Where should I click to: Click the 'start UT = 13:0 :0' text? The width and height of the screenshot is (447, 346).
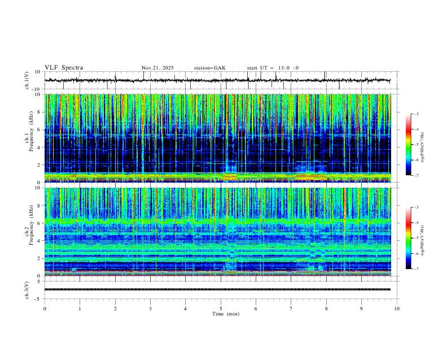tap(273, 68)
